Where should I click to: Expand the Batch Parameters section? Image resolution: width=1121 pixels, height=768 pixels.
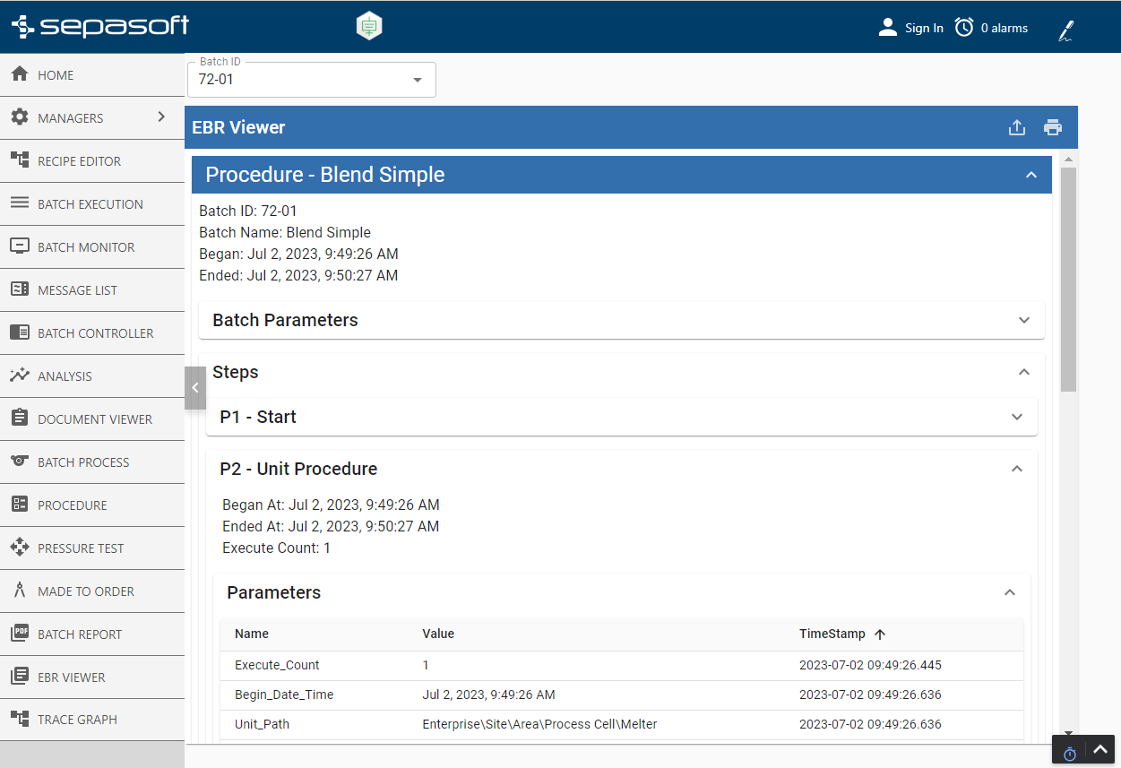(x=1024, y=320)
